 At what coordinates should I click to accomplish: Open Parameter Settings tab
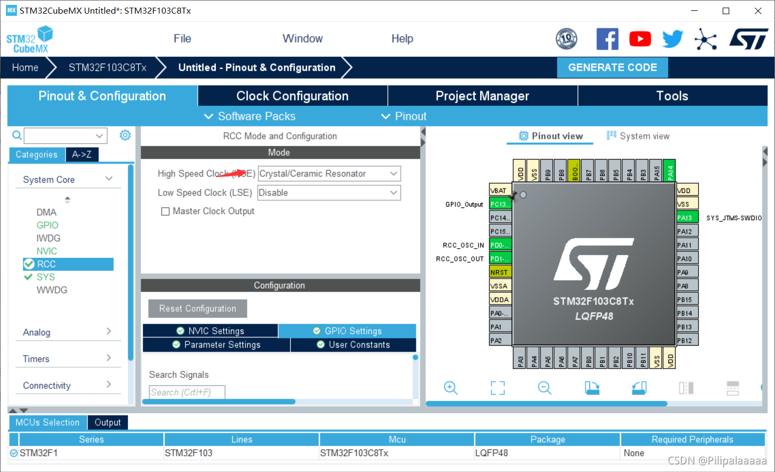tap(216, 344)
